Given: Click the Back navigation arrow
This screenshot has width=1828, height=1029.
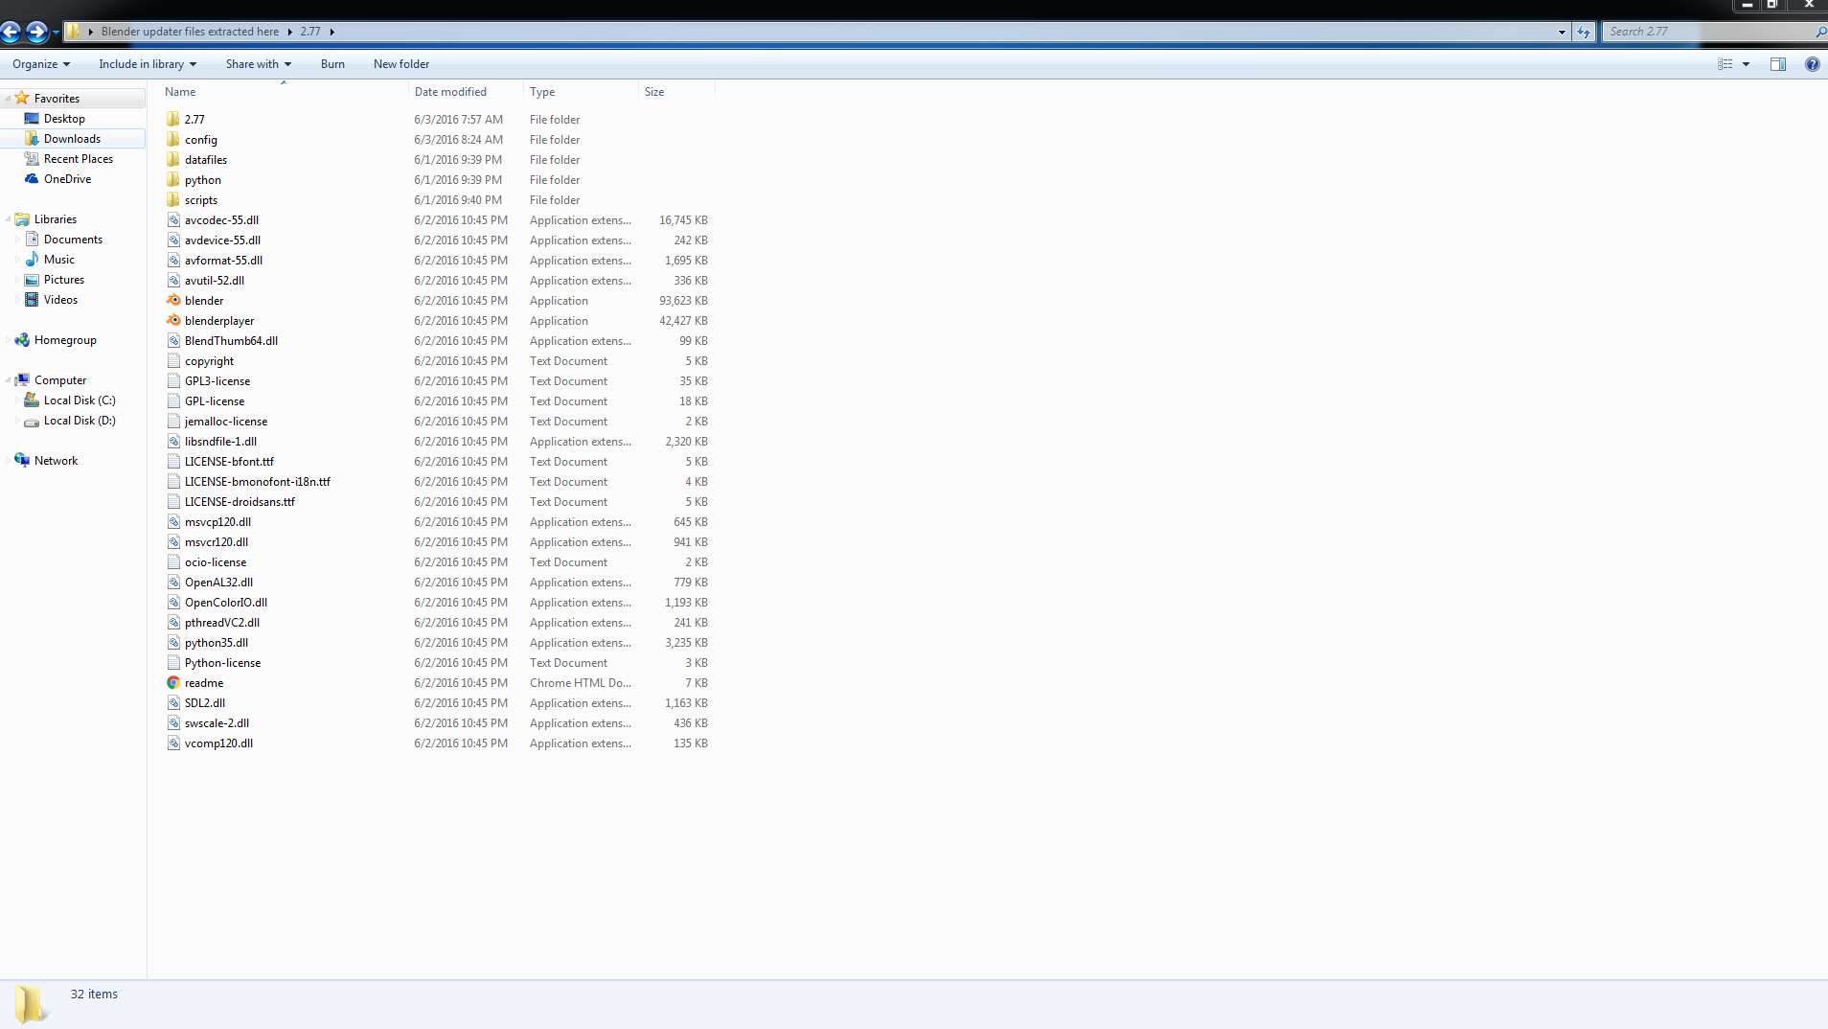Looking at the screenshot, I should tap(11, 32).
